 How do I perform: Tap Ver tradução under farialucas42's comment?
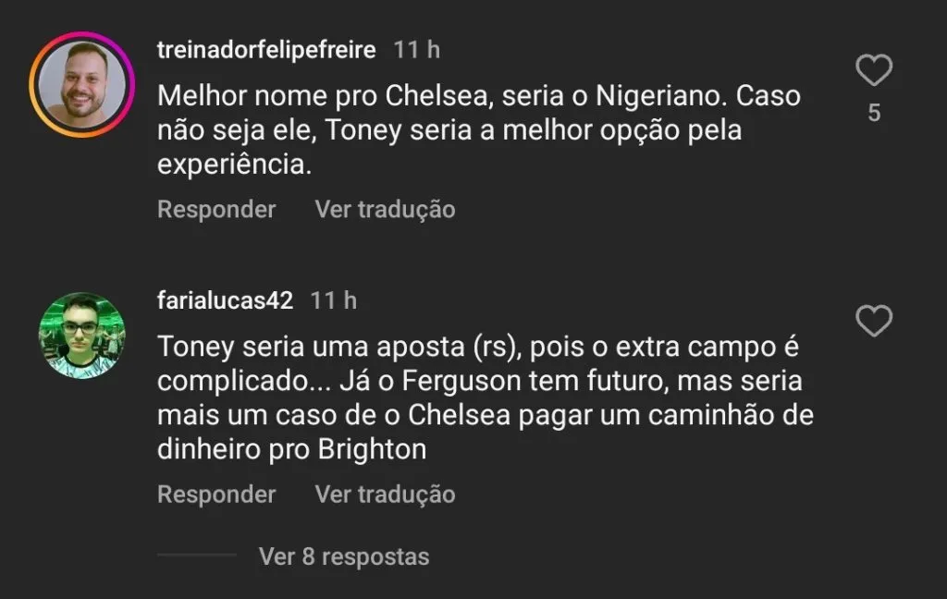[x=385, y=495]
